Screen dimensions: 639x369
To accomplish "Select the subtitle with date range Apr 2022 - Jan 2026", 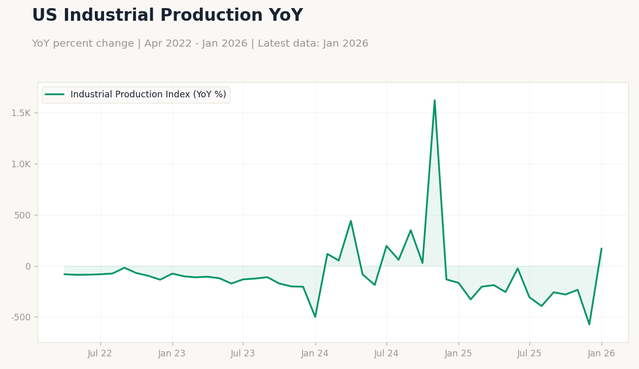I will (x=200, y=44).
